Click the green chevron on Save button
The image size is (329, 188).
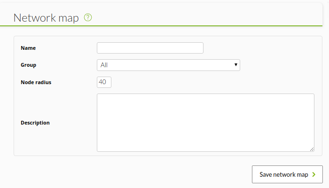[x=314, y=174]
